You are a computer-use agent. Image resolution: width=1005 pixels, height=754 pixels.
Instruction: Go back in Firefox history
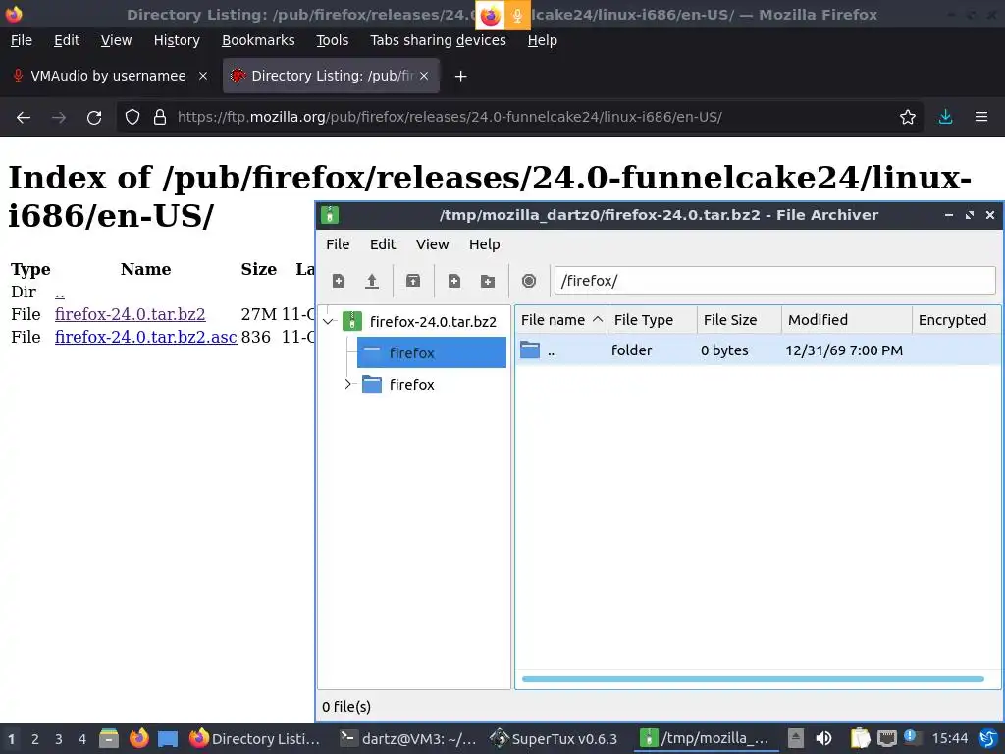24,118
